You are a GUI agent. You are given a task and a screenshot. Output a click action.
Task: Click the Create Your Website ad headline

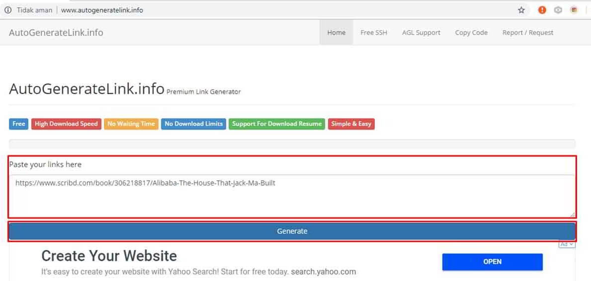tap(109, 256)
